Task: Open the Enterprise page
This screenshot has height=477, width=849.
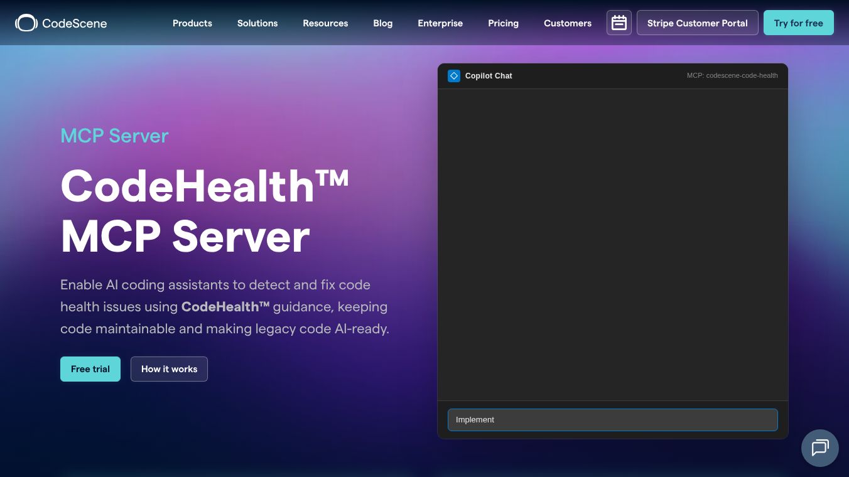Action: click(x=440, y=23)
